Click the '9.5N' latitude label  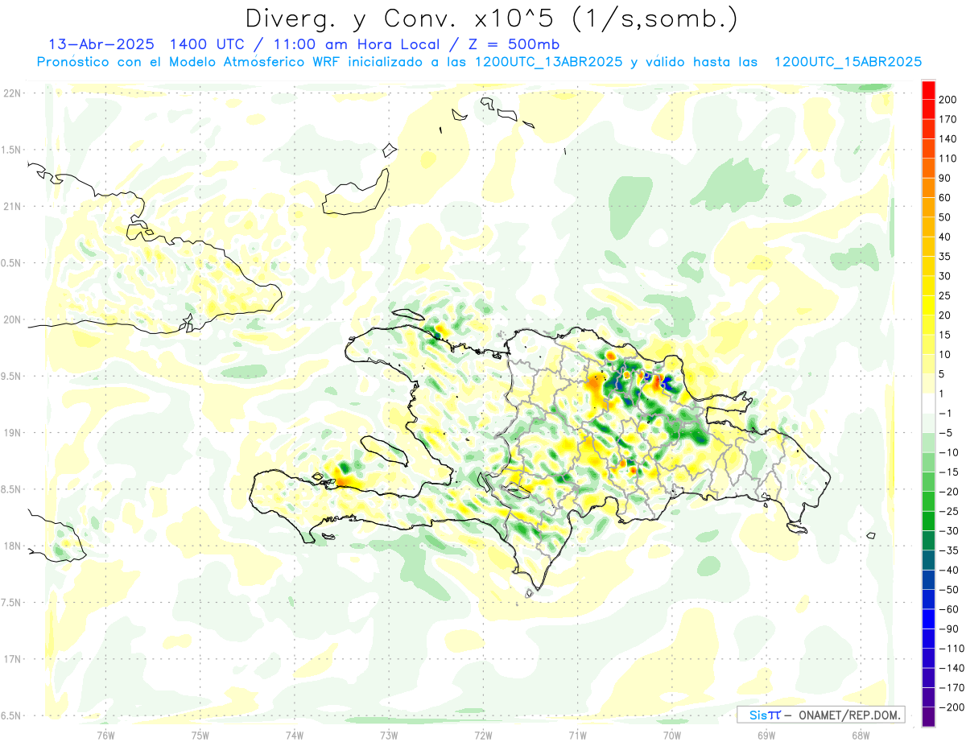12,376
